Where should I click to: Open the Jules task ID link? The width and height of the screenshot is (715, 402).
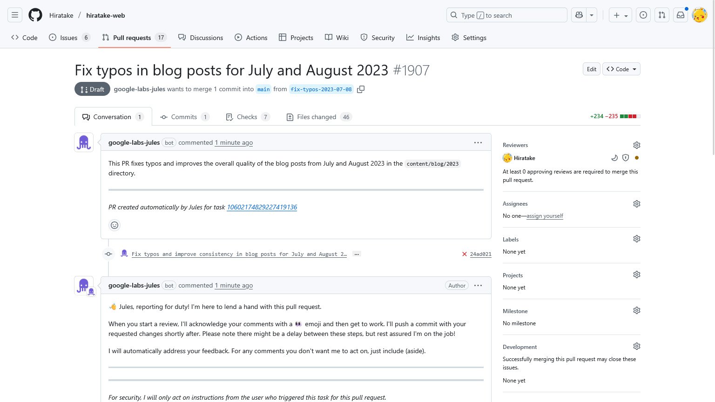coord(262,207)
